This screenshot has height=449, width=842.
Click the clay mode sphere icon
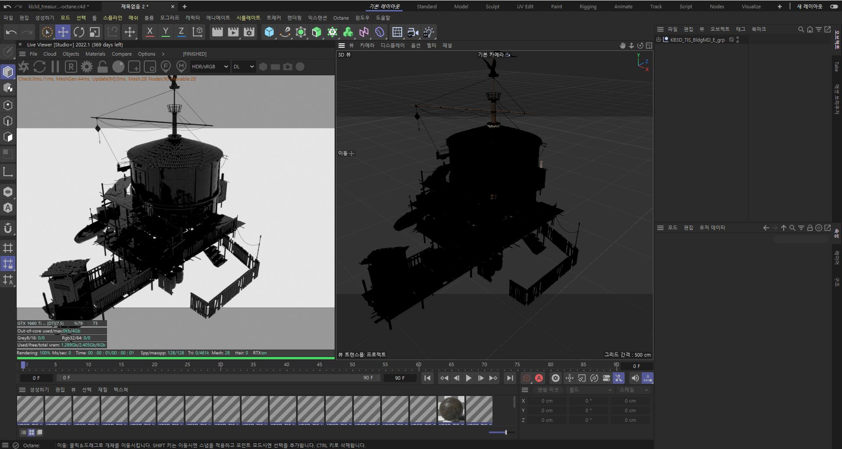pos(118,67)
